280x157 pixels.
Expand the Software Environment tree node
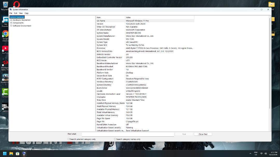point(11,26)
